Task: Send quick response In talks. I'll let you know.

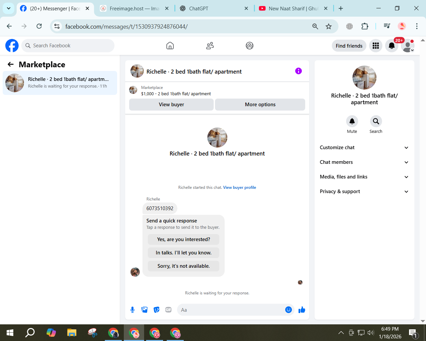Action: pos(184,253)
